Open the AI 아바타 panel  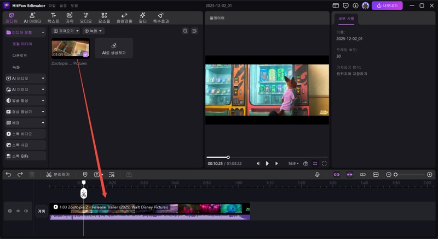pyautogui.click(x=32, y=18)
